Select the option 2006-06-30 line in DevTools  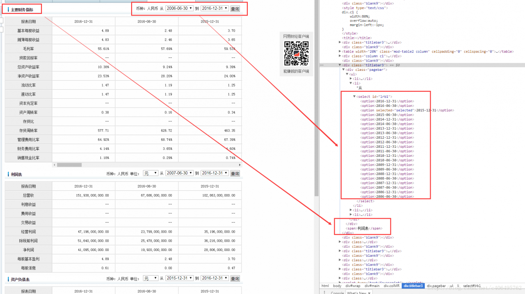tap(387, 197)
